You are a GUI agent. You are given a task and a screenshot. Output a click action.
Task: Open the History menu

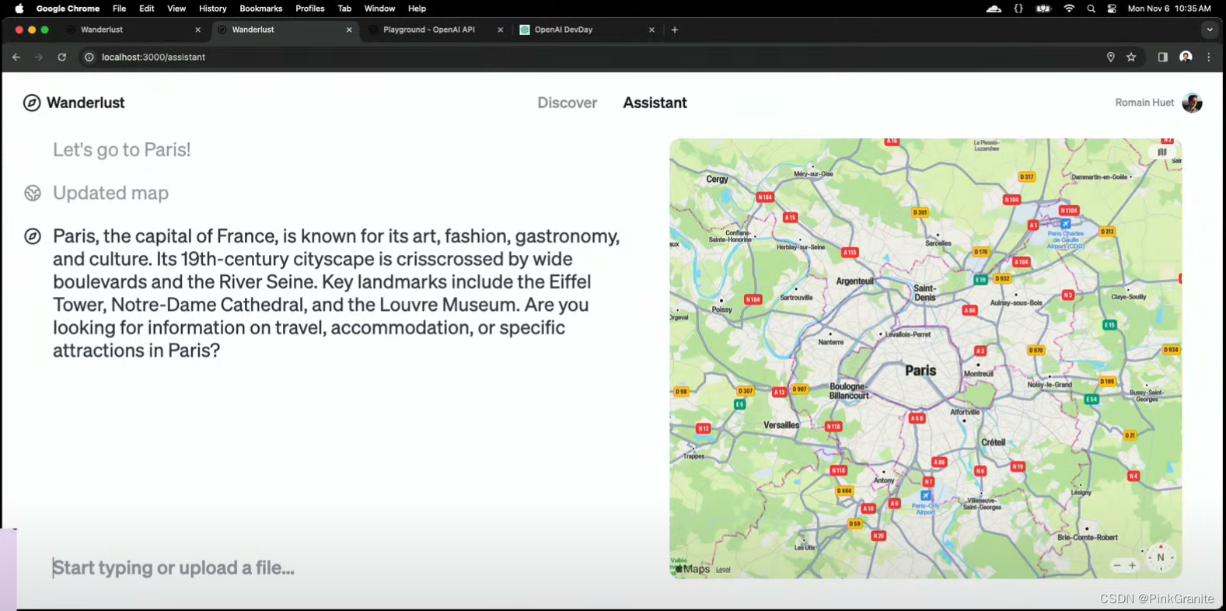pos(212,9)
